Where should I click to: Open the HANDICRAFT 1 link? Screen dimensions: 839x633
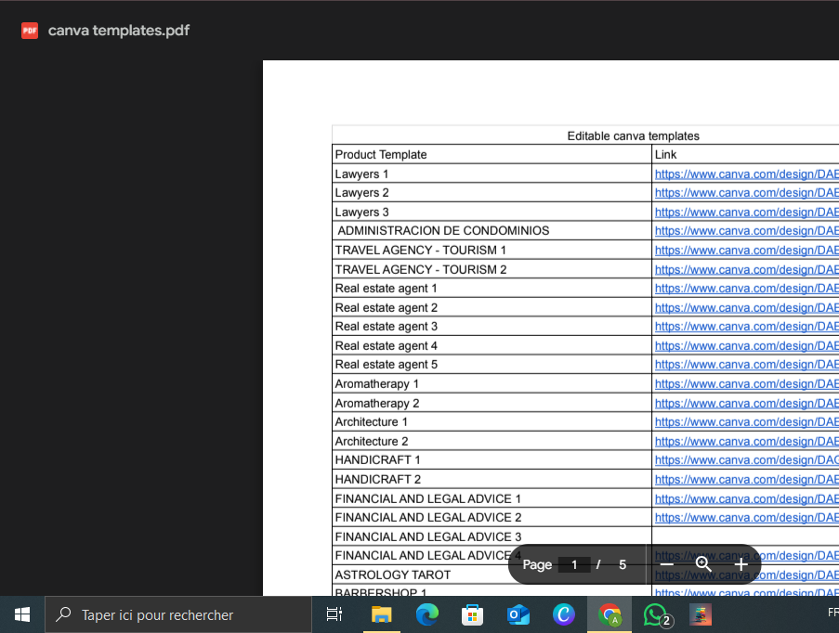[x=747, y=460]
